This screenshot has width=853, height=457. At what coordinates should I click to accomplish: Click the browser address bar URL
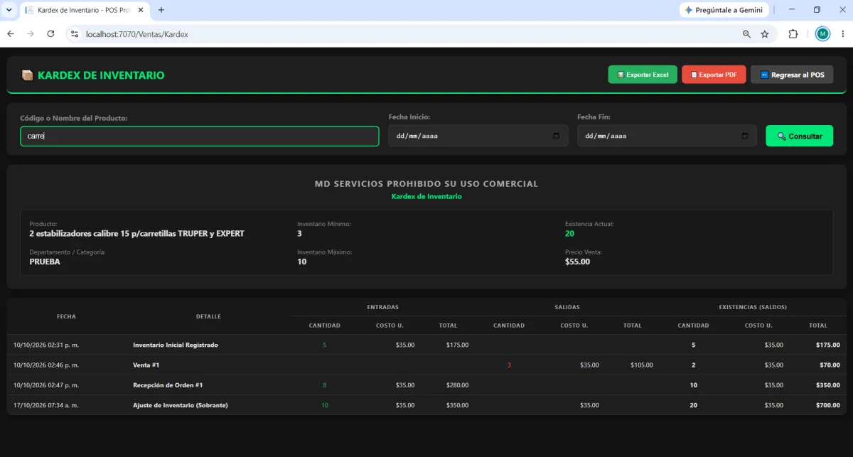tap(136, 33)
